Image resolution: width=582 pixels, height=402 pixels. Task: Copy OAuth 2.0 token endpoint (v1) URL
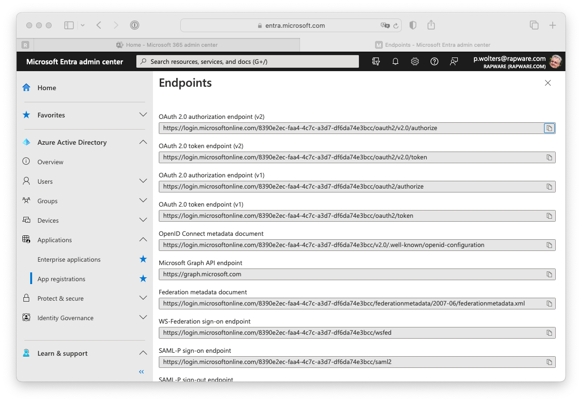coord(549,216)
